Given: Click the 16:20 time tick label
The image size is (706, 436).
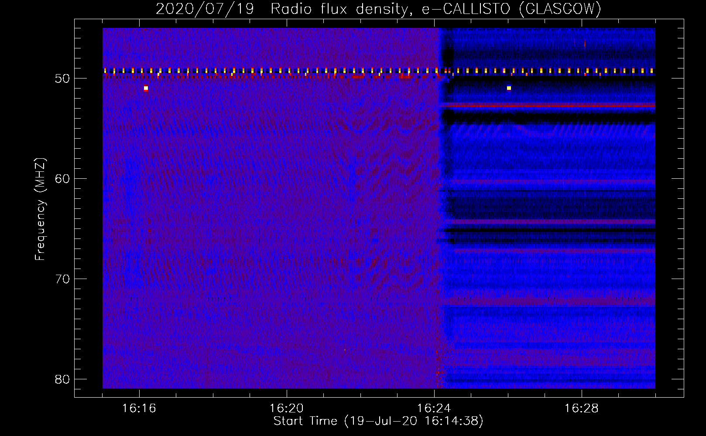Looking at the screenshot, I should tap(286, 409).
